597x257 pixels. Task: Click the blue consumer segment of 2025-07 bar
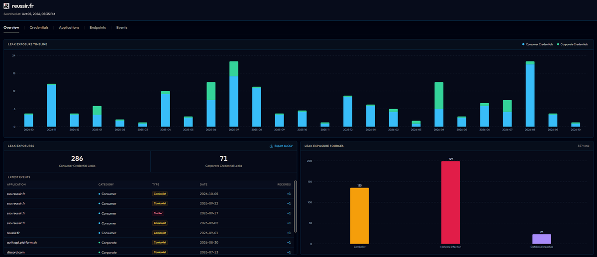pyautogui.click(x=234, y=101)
